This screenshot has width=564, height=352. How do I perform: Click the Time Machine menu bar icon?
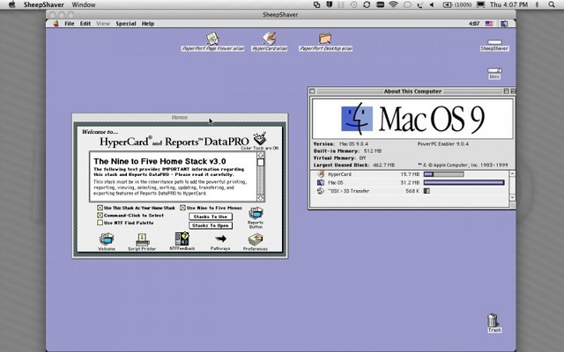[353, 4]
